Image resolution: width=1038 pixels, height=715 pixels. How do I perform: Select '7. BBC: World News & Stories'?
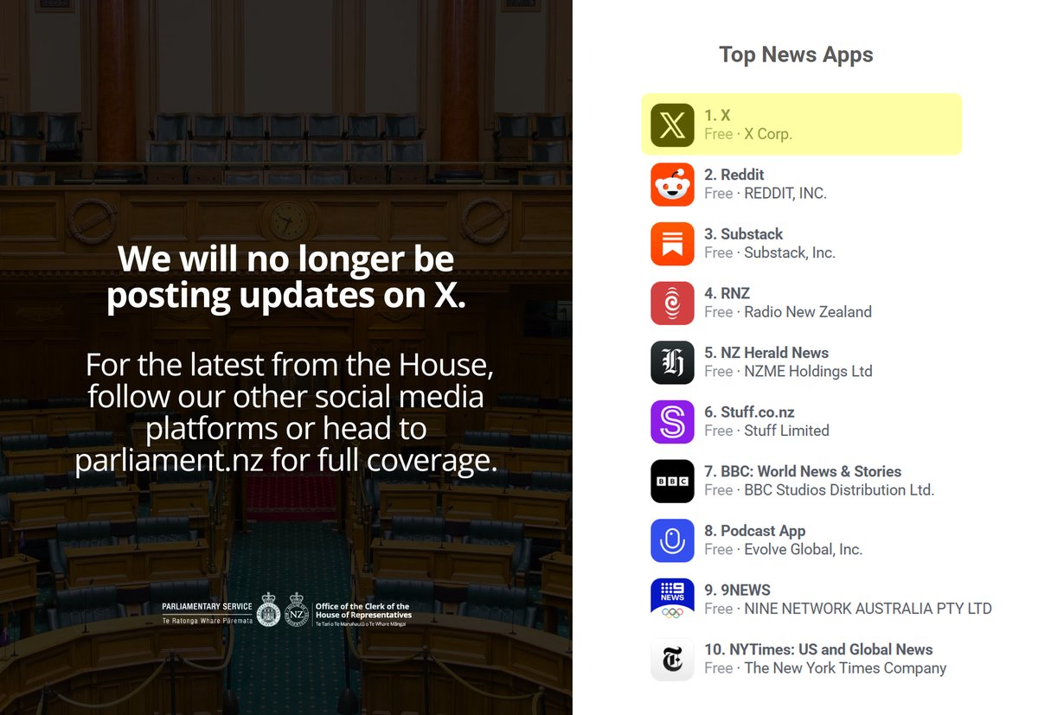pyautogui.click(x=803, y=471)
